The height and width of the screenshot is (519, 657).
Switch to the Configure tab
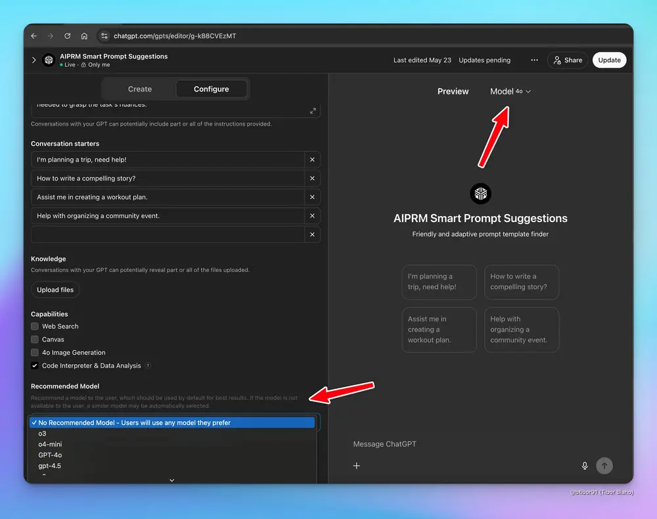211,89
